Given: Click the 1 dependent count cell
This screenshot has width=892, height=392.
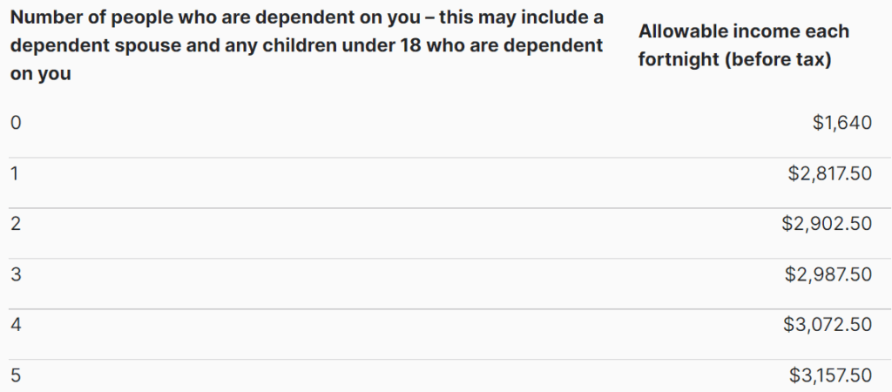Looking at the screenshot, I should click(15, 173).
